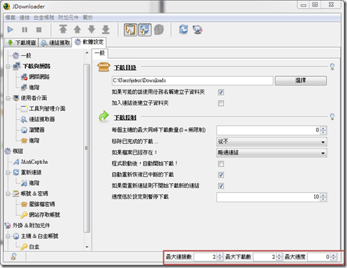Click the blue reconnect refresh icon
This screenshot has height=268, width=347.
tap(183, 29)
